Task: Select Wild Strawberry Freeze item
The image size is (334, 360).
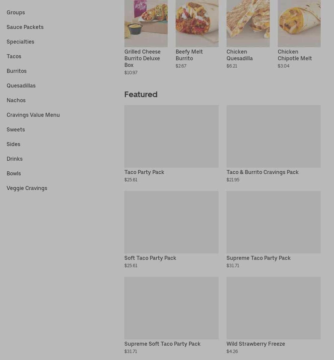Action: (274, 316)
